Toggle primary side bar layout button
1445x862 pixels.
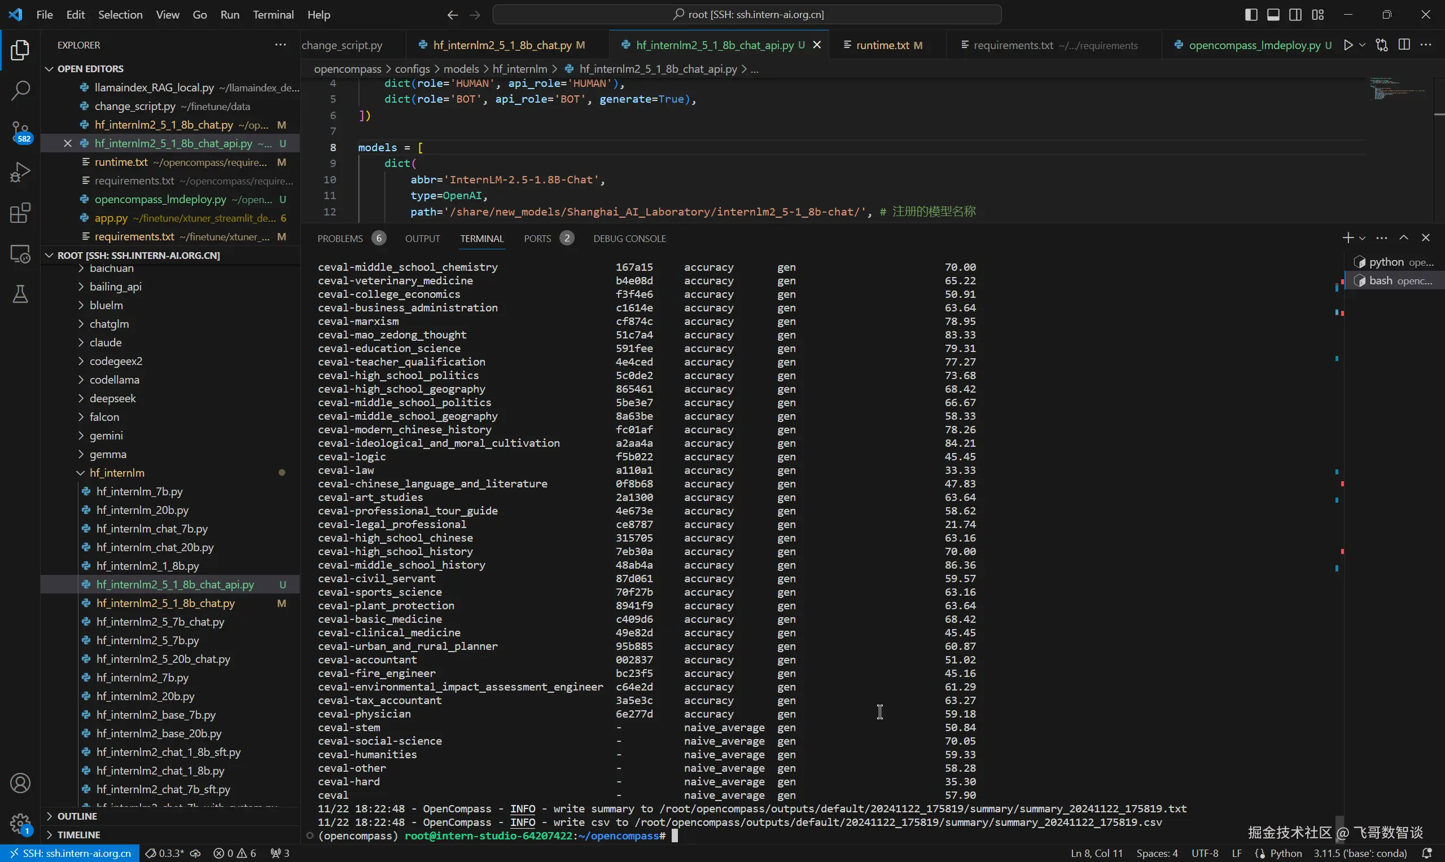(1251, 15)
